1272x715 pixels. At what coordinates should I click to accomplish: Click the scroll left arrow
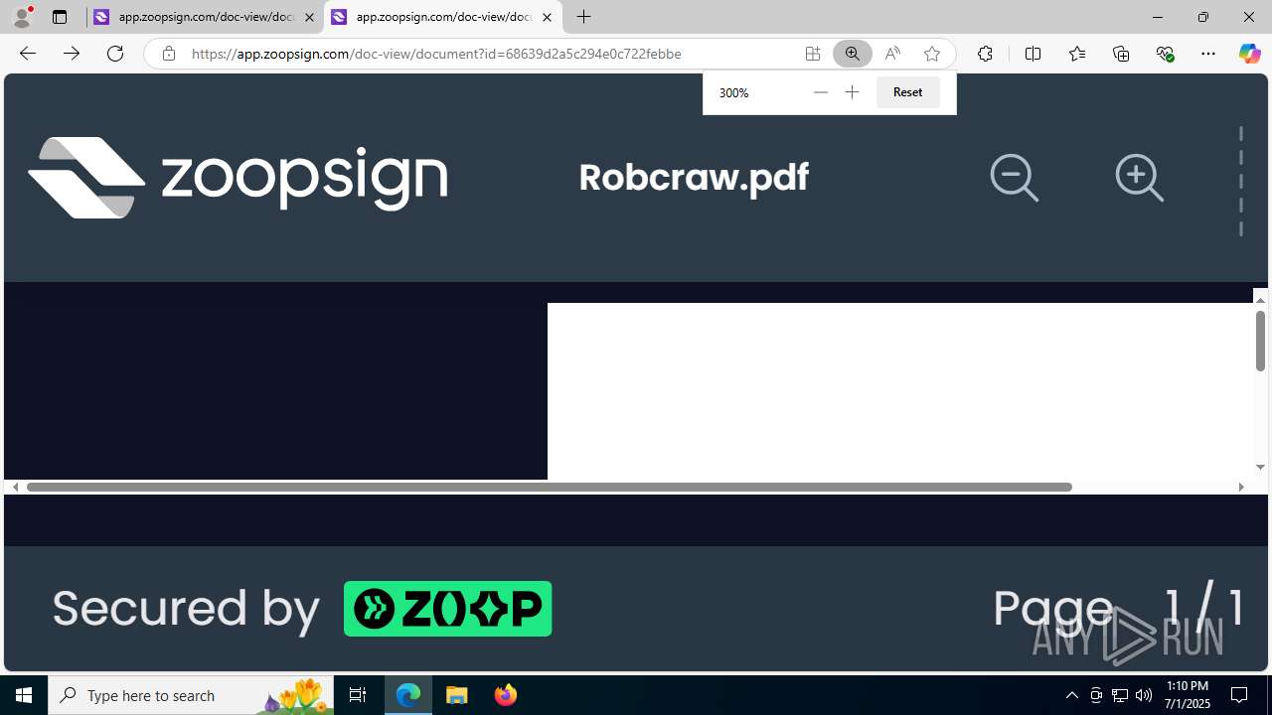pyautogui.click(x=15, y=487)
